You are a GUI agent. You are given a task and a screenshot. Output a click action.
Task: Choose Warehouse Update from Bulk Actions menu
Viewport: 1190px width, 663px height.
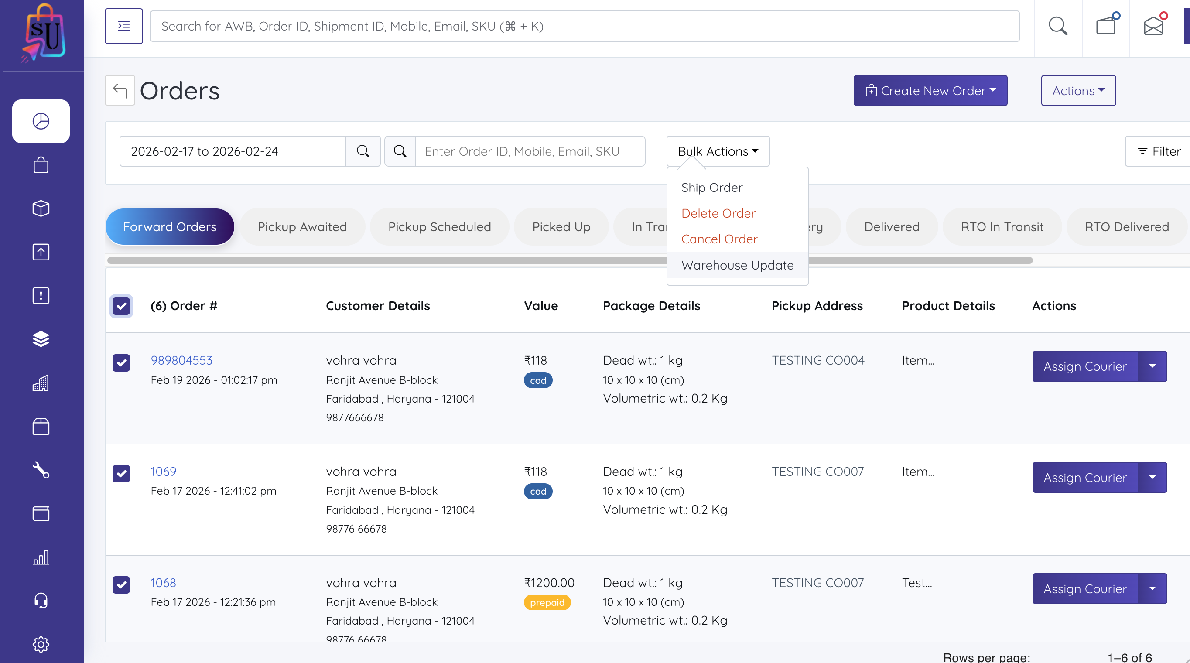point(737,265)
